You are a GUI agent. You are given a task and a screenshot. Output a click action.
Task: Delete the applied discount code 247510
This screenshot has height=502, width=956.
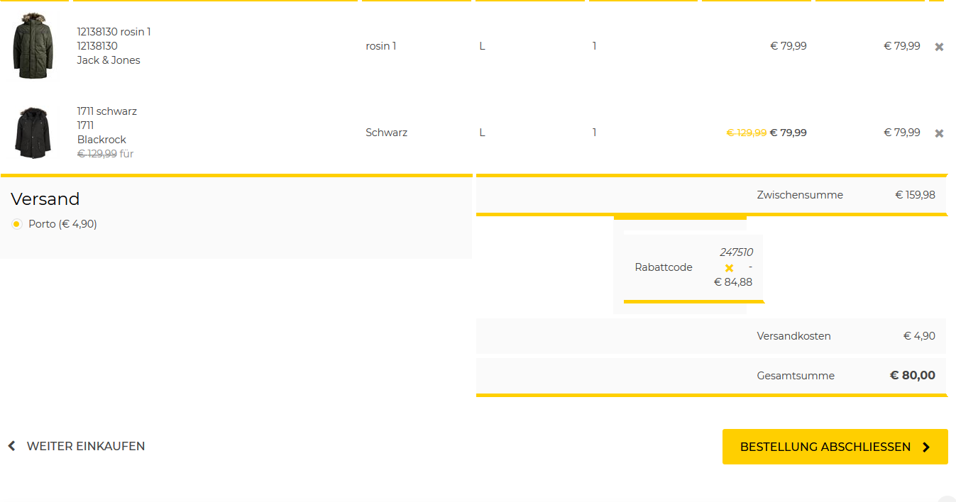pyautogui.click(x=729, y=268)
